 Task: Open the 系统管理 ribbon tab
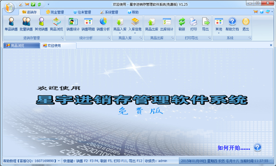[109, 12]
